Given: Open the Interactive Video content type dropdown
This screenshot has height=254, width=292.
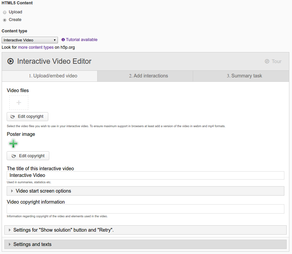Looking at the screenshot, I should click(x=30, y=40).
